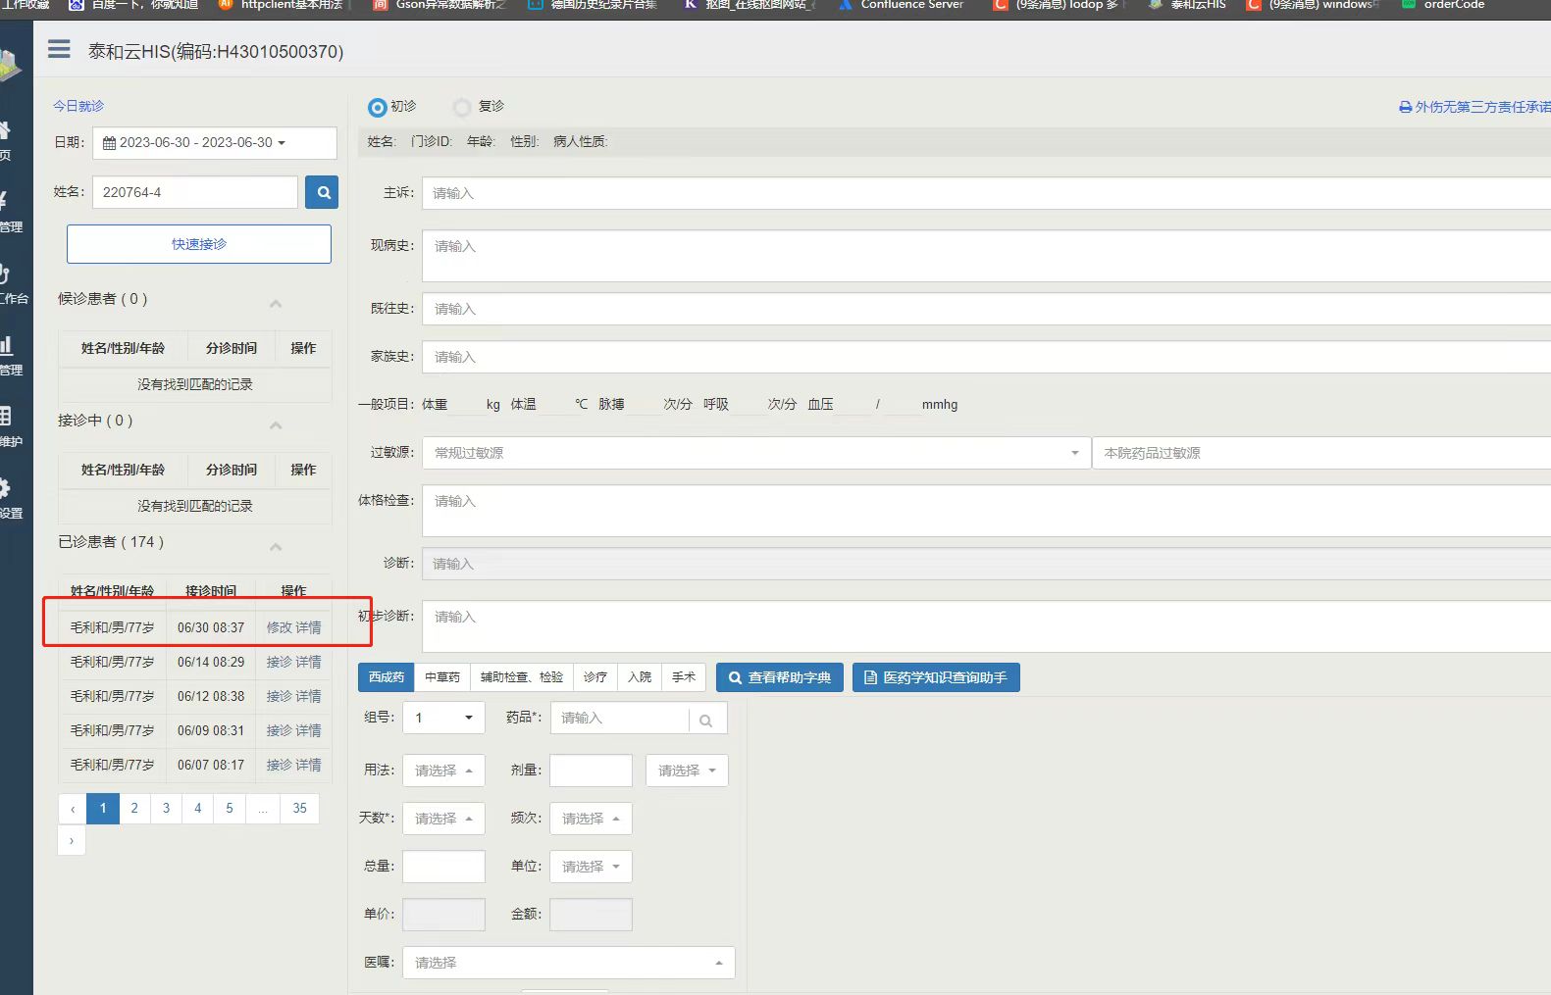Switch to the 入院 tab

pyautogui.click(x=640, y=677)
